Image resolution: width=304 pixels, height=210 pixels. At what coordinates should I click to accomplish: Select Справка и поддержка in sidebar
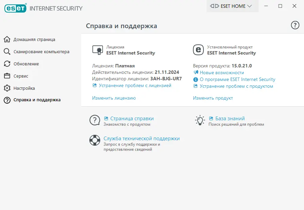(37, 100)
